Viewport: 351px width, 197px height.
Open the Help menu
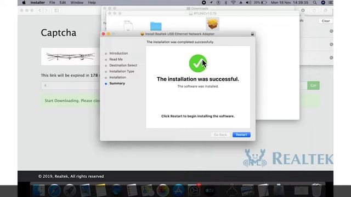[92, 3]
